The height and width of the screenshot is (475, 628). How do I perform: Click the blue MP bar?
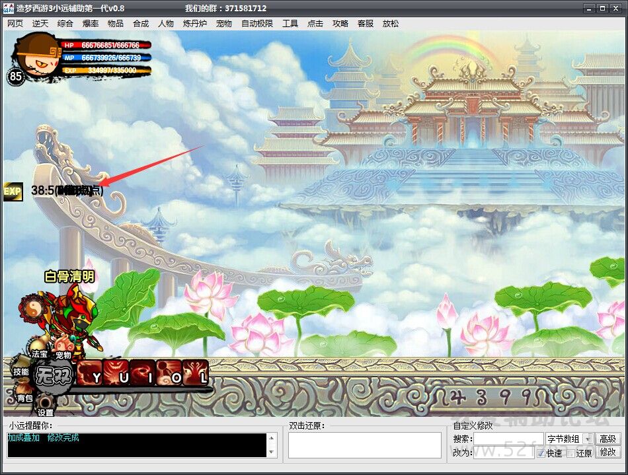(106, 57)
